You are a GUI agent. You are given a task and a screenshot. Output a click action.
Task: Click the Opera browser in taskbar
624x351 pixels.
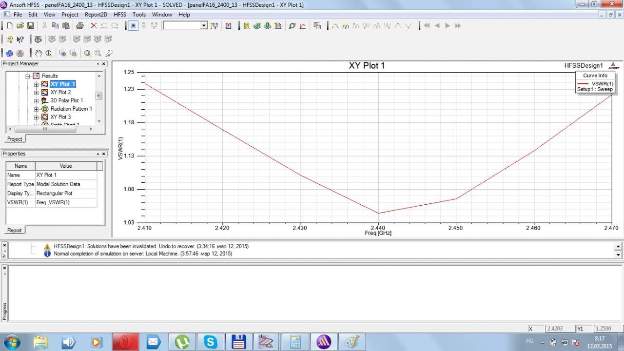[125, 342]
